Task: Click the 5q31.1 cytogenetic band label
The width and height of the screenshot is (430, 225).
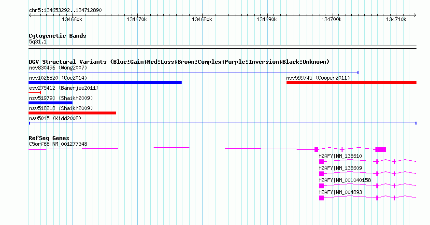Action: [38, 42]
